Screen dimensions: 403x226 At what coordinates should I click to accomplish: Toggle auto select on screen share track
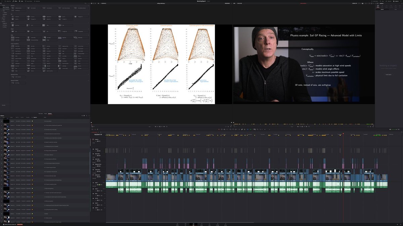[x=98, y=171]
